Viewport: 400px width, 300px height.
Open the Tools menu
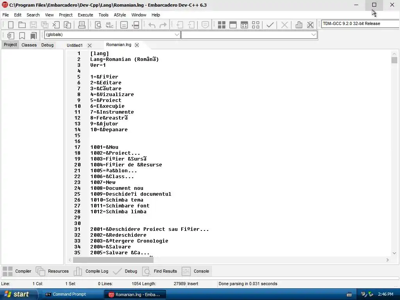click(x=104, y=15)
